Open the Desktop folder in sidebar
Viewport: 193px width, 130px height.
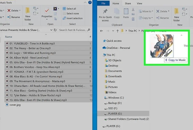pos(111,66)
